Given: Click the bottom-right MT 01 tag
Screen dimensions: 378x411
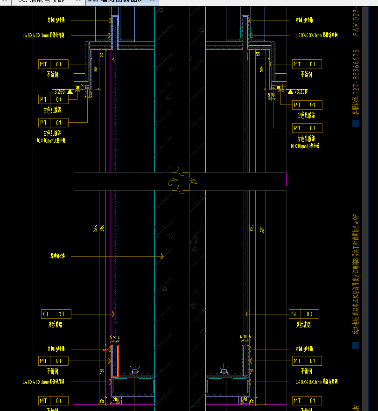Looking at the screenshot, I should [x=307, y=401].
